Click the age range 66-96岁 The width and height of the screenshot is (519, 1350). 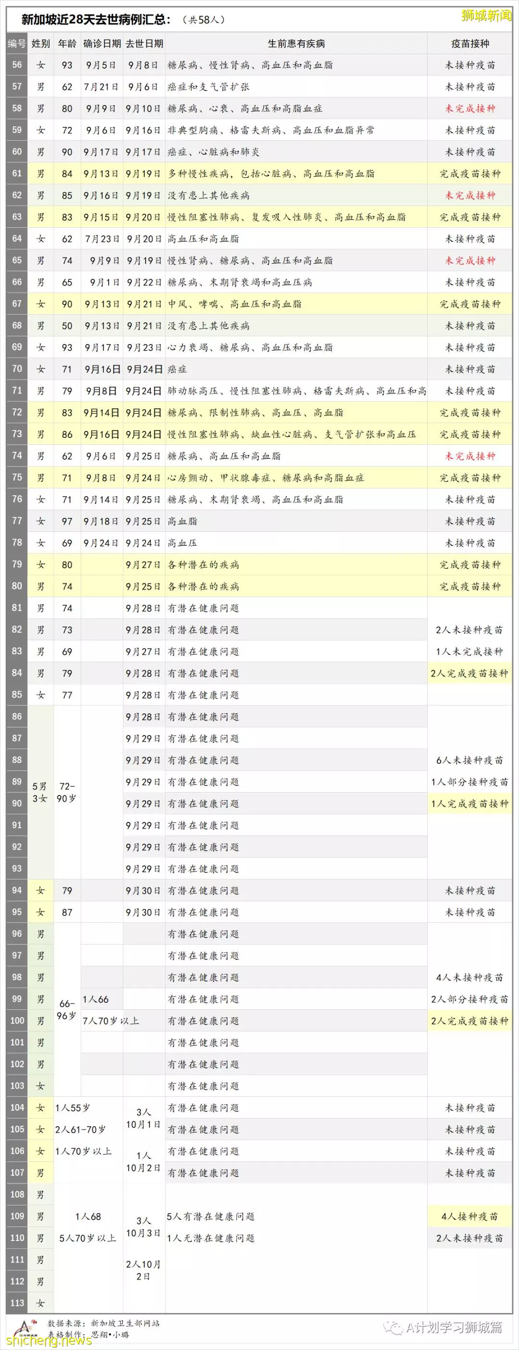point(67,1009)
